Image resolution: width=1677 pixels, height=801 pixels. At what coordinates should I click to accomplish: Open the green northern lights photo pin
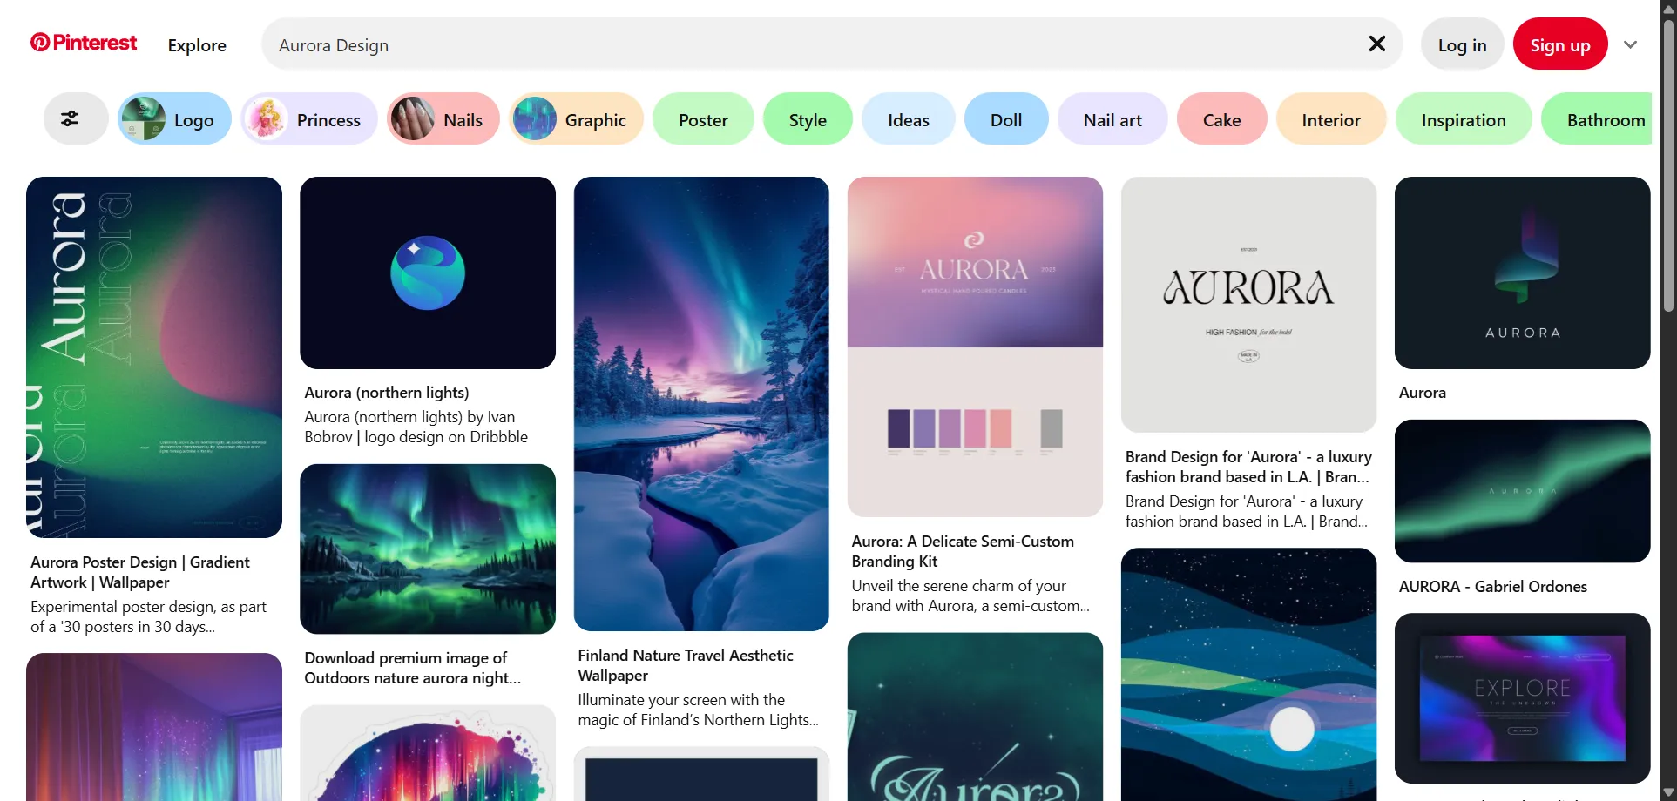(428, 549)
